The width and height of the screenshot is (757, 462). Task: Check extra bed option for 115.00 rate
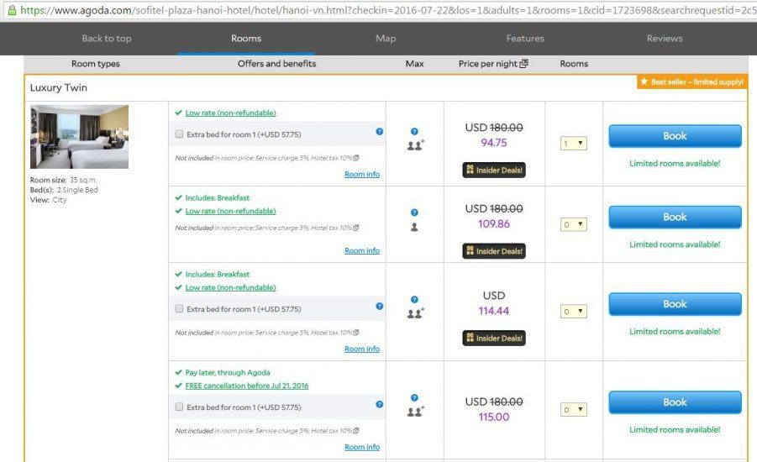179,407
